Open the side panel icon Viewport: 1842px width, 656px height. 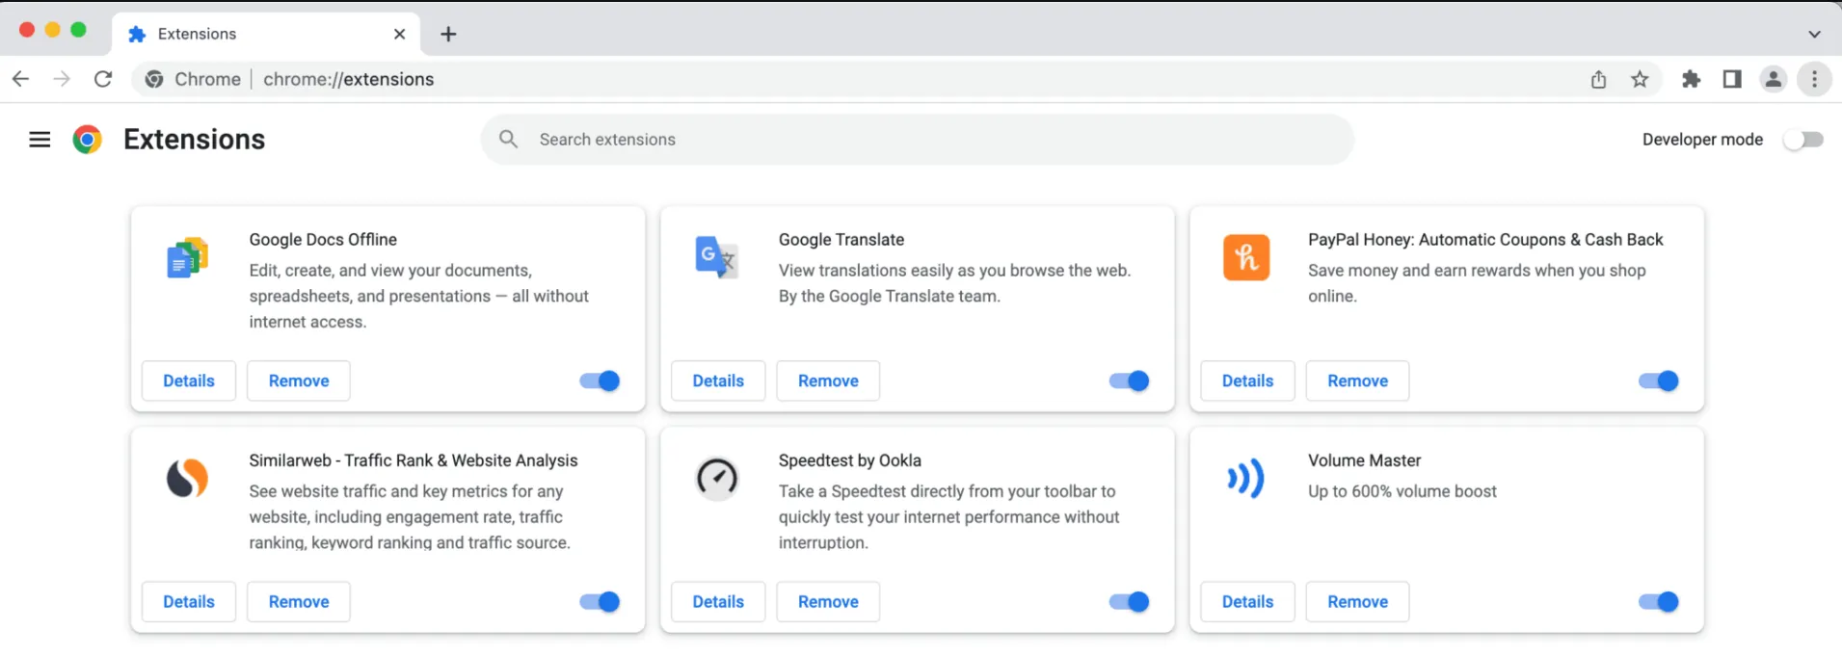click(x=1732, y=79)
